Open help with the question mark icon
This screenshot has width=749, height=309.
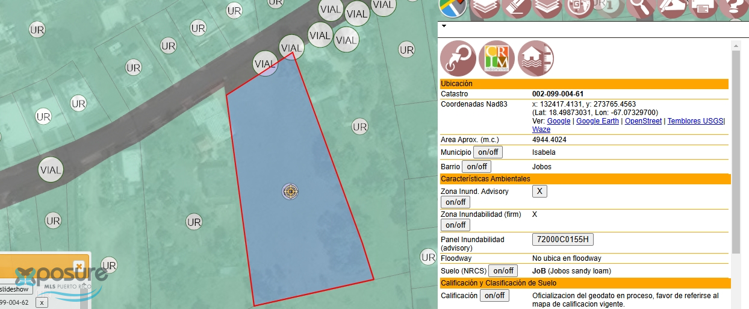(x=734, y=7)
